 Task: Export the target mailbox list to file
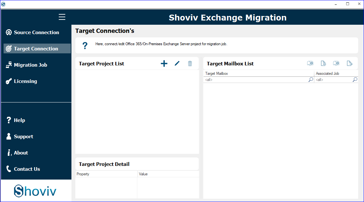pyautogui.click(x=350, y=63)
